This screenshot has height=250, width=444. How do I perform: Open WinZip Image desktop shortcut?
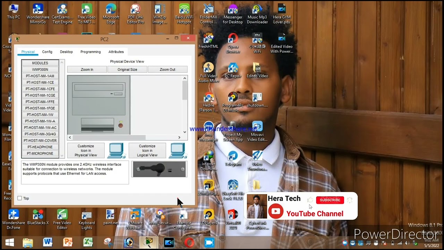pos(160,14)
